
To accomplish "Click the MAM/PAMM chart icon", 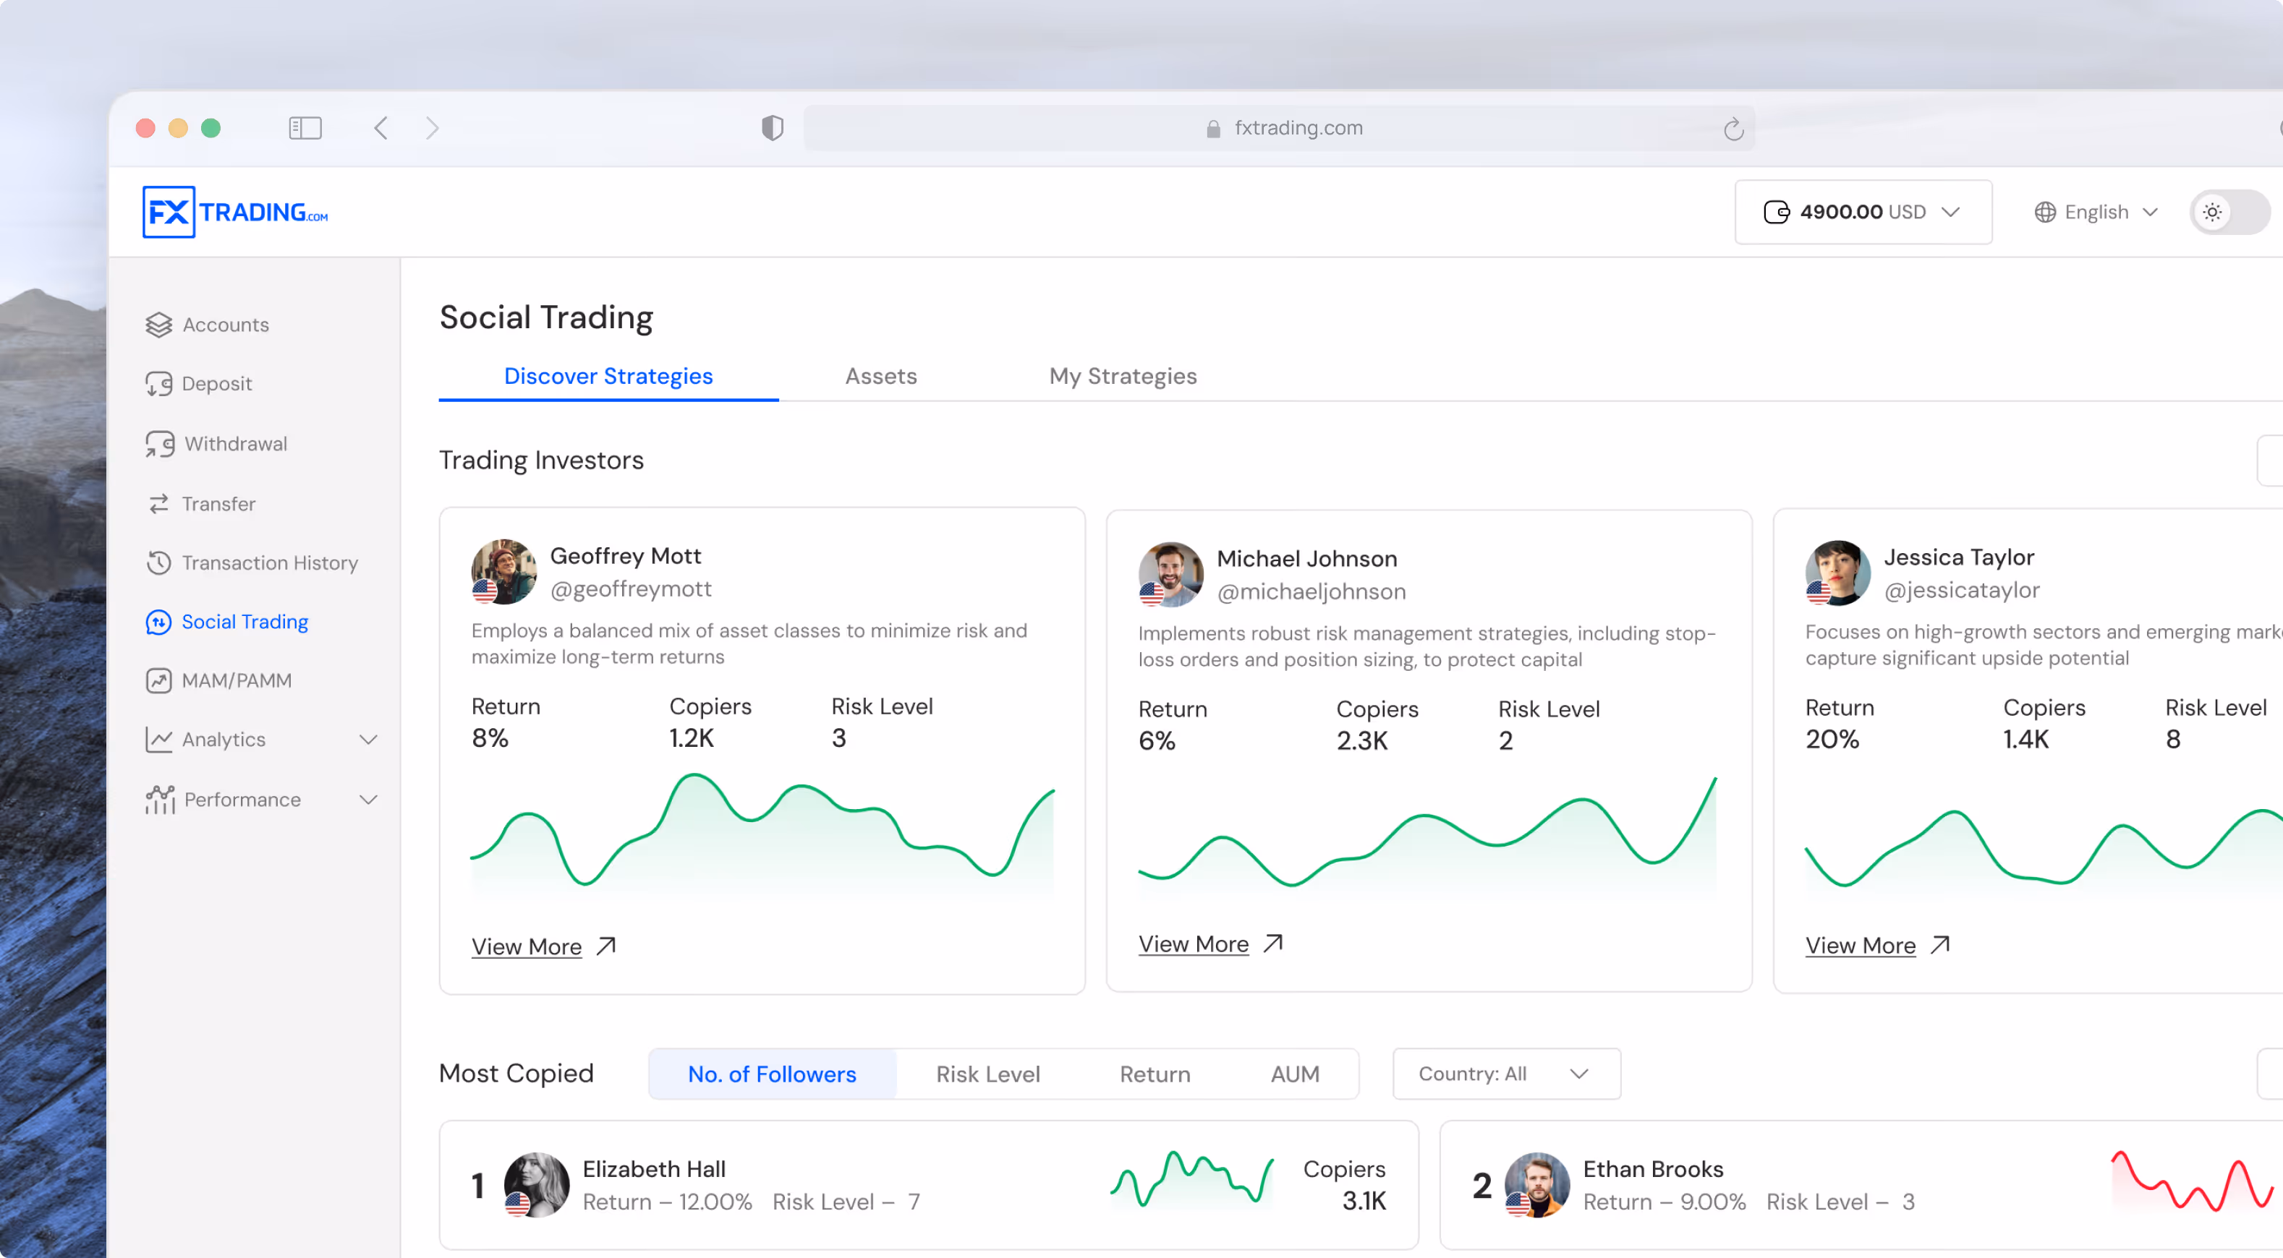I will pyautogui.click(x=158, y=680).
